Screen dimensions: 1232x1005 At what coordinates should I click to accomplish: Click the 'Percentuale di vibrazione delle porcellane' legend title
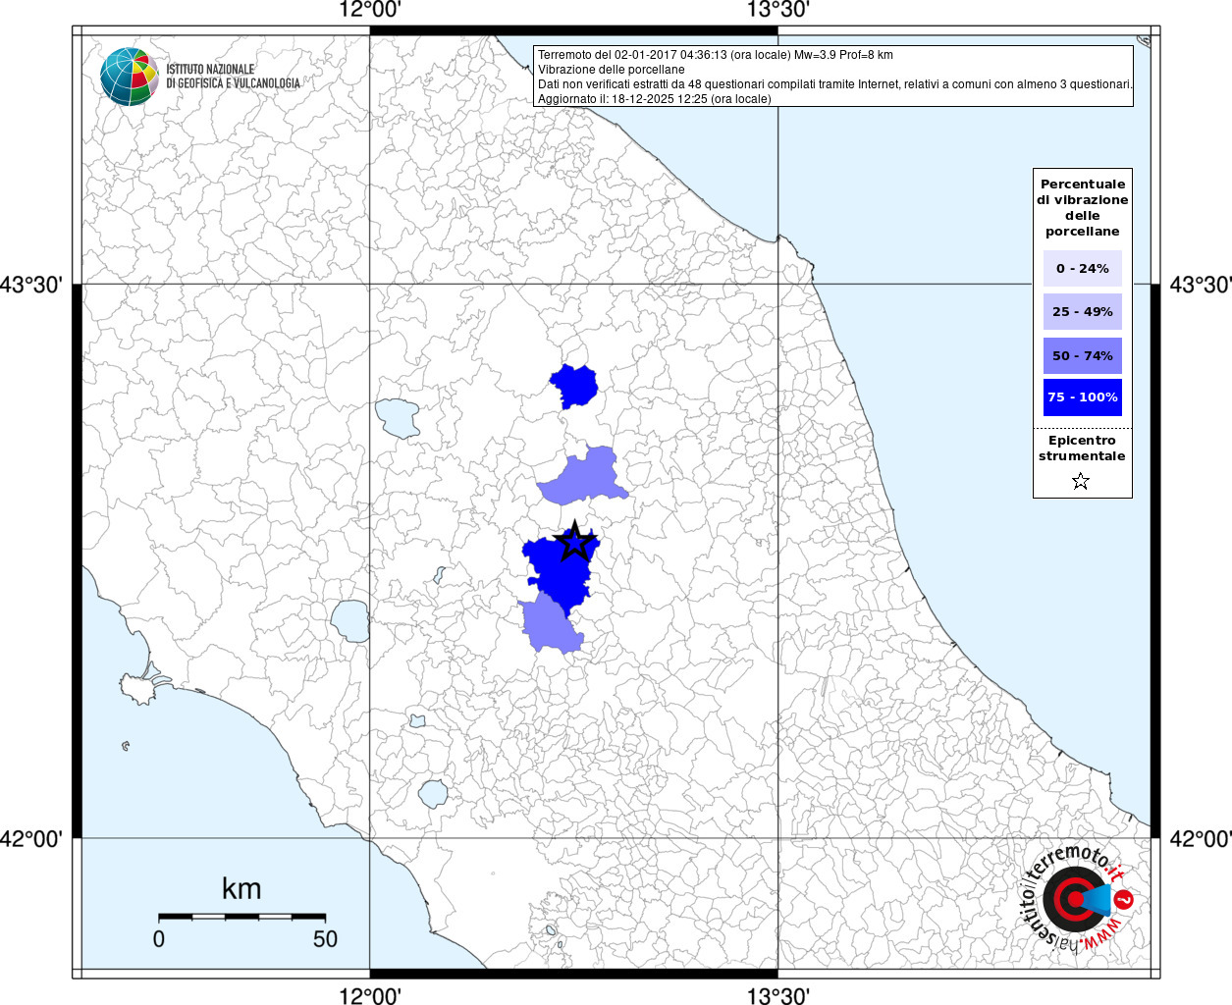[x=1083, y=207]
